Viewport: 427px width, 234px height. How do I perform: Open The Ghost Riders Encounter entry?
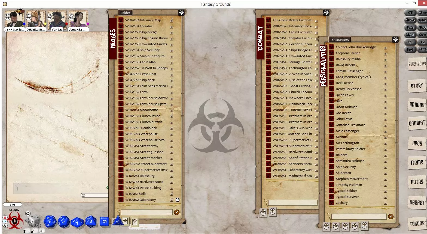(x=292, y=20)
